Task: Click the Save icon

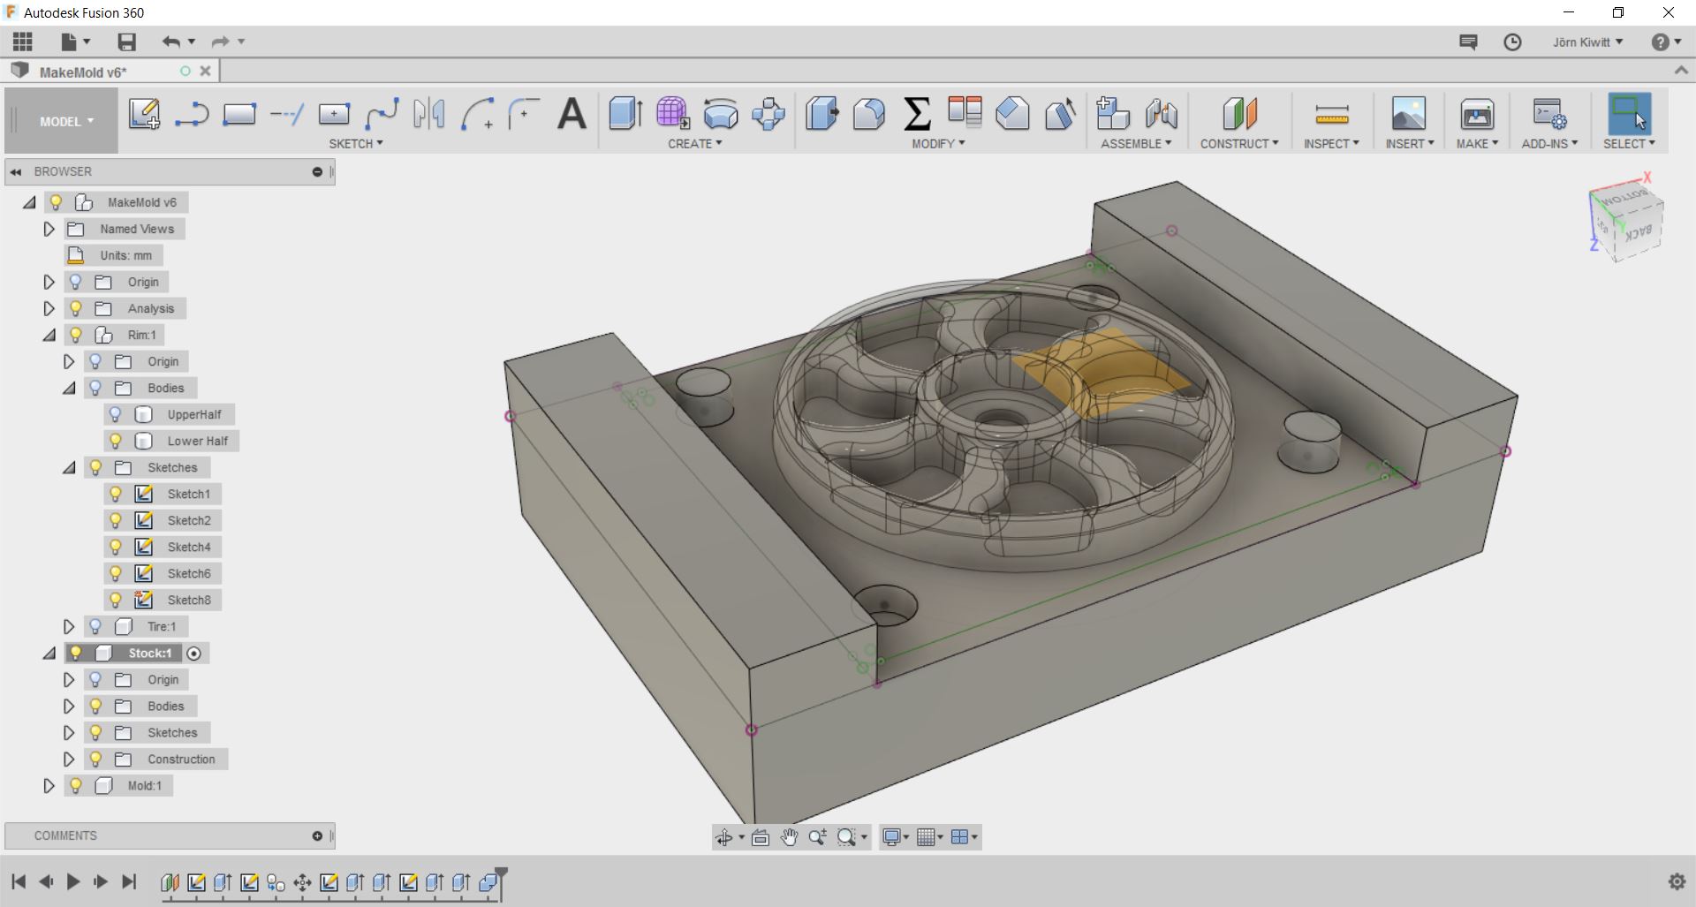Action: tap(126, 42)
